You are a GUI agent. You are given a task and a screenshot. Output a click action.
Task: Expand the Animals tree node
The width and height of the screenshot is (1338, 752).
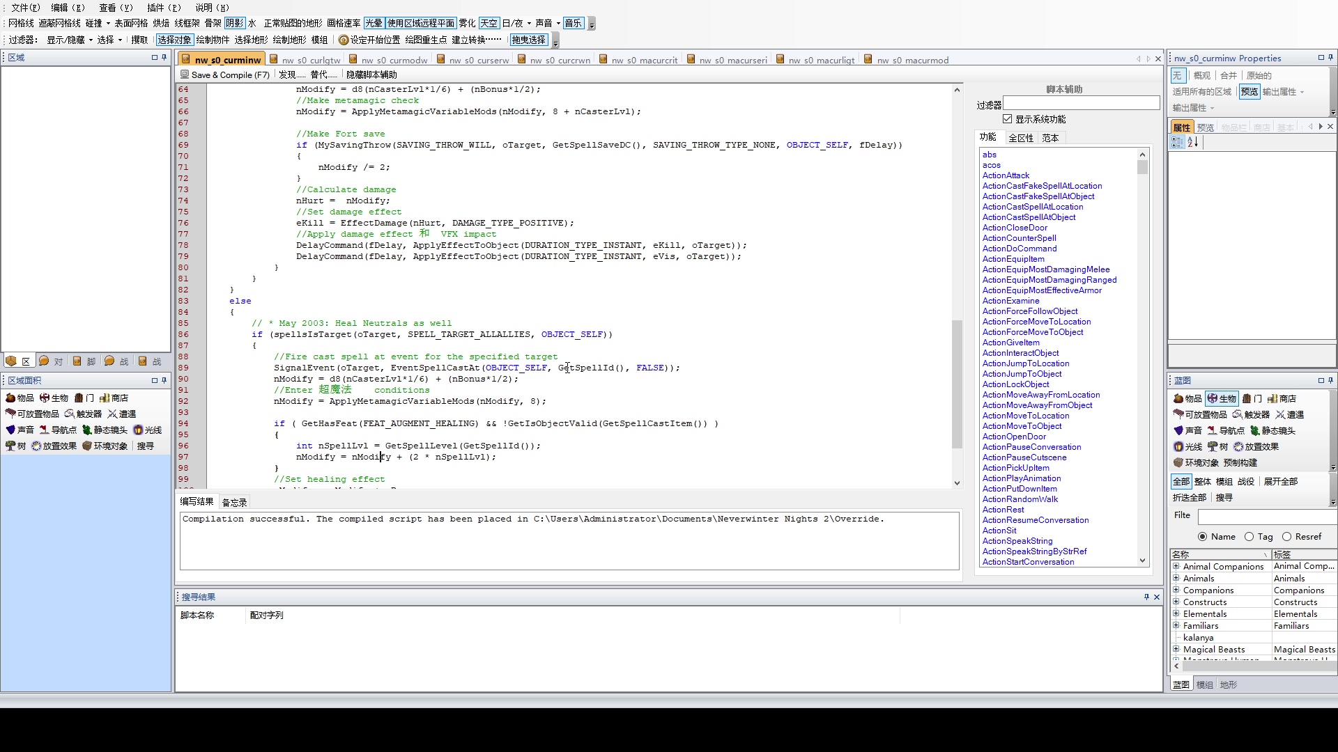[x=1176, y=578]
